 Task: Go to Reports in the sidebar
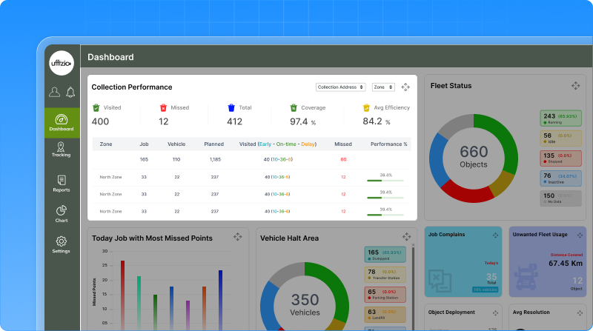(x=62, y=184)
